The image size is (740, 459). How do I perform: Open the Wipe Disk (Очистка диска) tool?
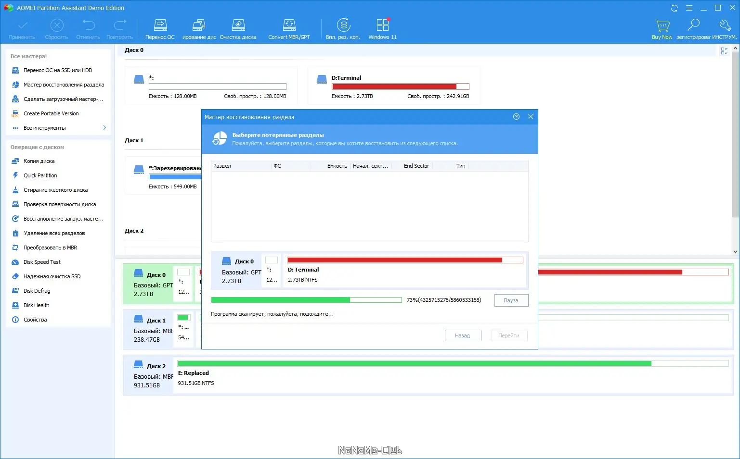[238, 29]
